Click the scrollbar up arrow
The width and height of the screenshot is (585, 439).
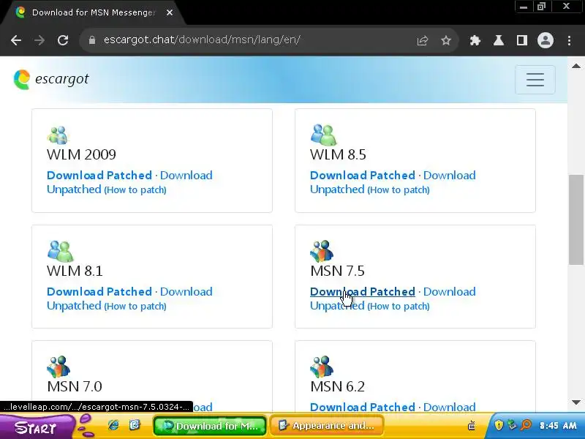(x=576, y=66)
